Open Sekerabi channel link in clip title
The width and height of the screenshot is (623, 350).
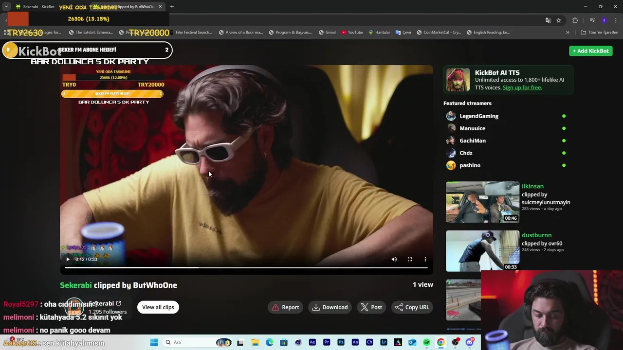75,285
